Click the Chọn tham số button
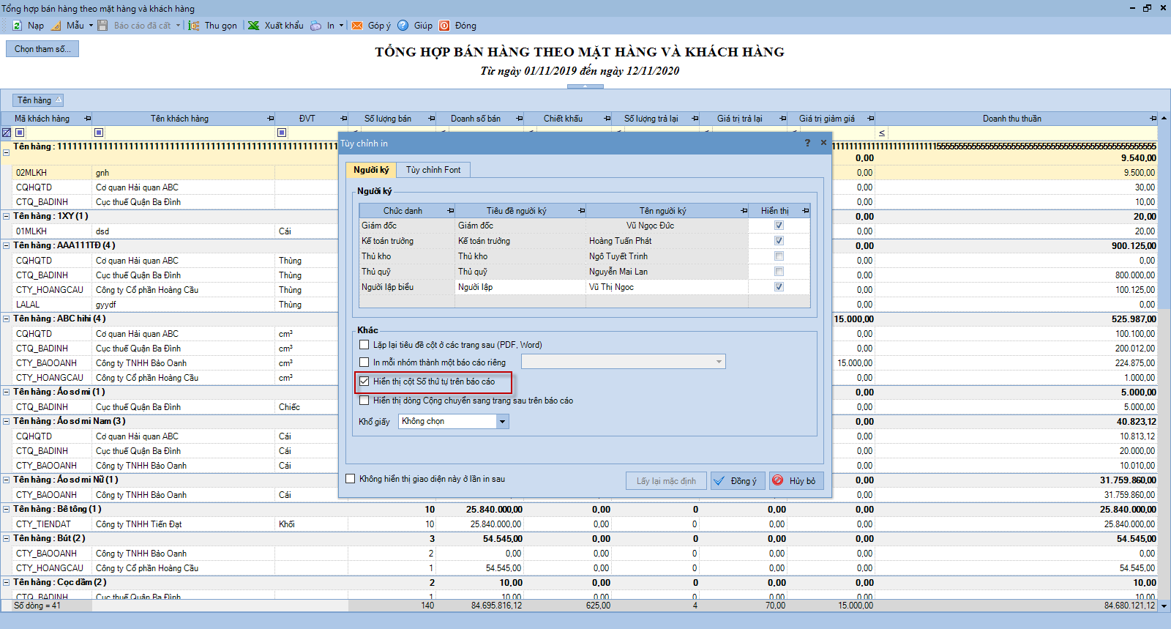The width and height of the screenshot is (1171, 629). (x=42, y=49)
